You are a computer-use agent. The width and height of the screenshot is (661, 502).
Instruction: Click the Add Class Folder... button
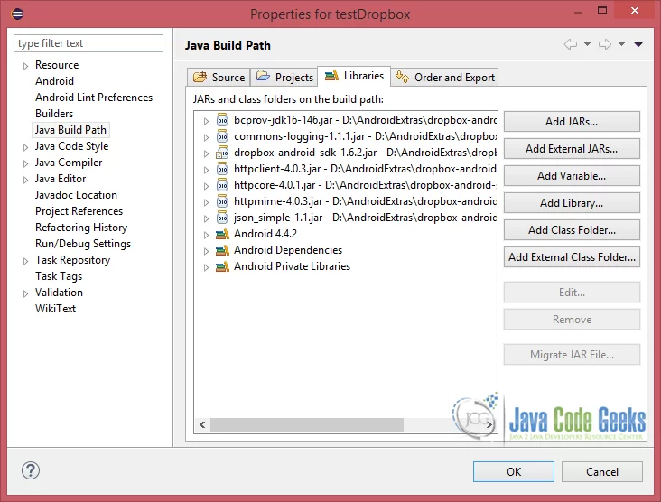tap(572, 230)
